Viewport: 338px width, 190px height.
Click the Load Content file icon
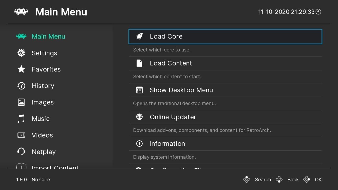(139, 63)
